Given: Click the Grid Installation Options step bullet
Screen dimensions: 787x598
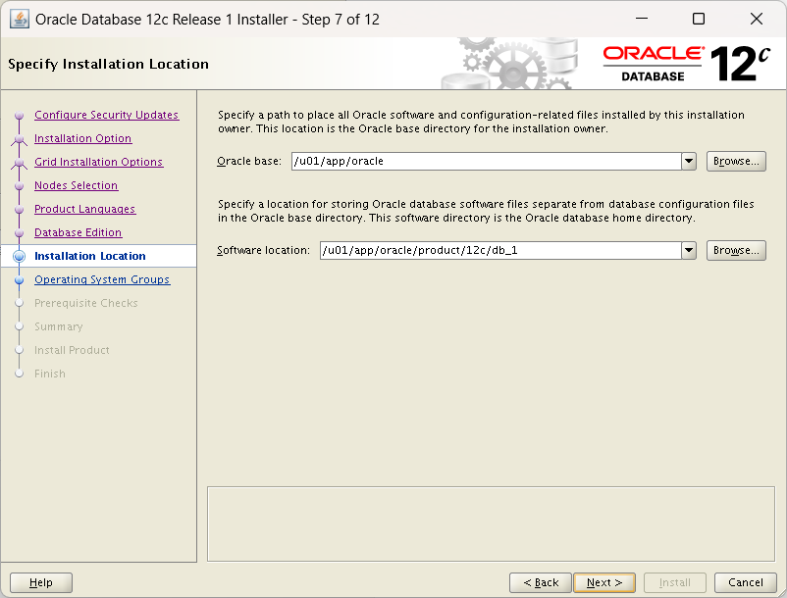Looking at the screenshot, I should [x=19, y=163].
